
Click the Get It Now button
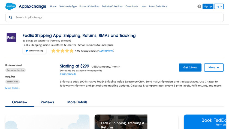[190, 68]
